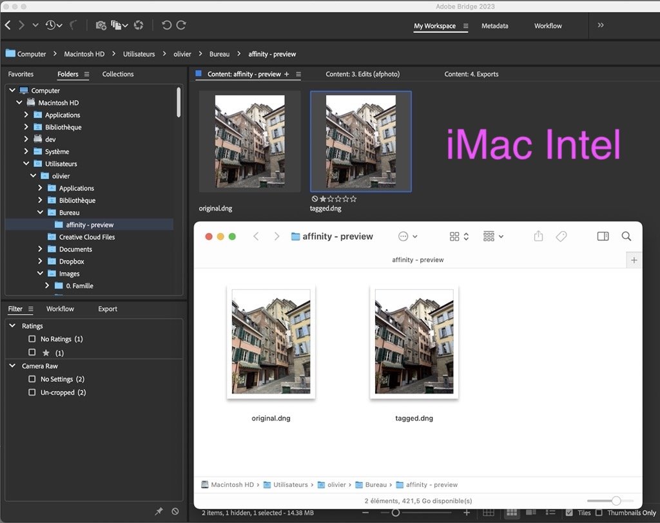Click the Finder icon size slider
Image resolution: width=660 pixels, height=523 pixels.
pyautogui.click(x=616, y=500)
